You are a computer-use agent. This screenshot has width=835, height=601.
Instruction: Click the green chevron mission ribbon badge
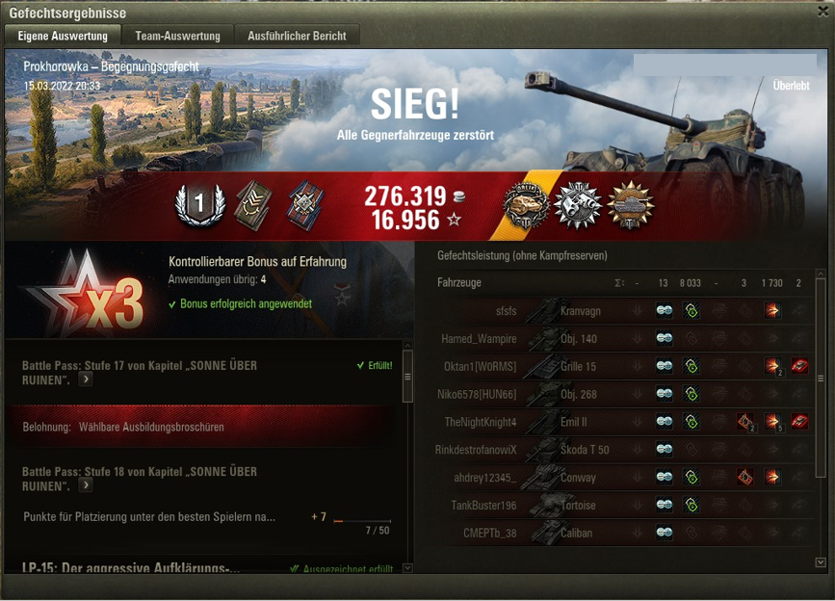pos(253,205)
